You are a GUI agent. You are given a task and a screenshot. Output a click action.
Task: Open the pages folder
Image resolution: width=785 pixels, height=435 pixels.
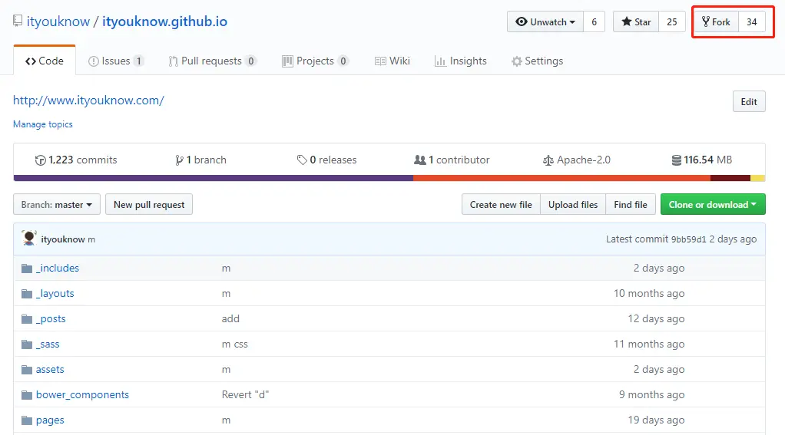(x=50, y=420)
